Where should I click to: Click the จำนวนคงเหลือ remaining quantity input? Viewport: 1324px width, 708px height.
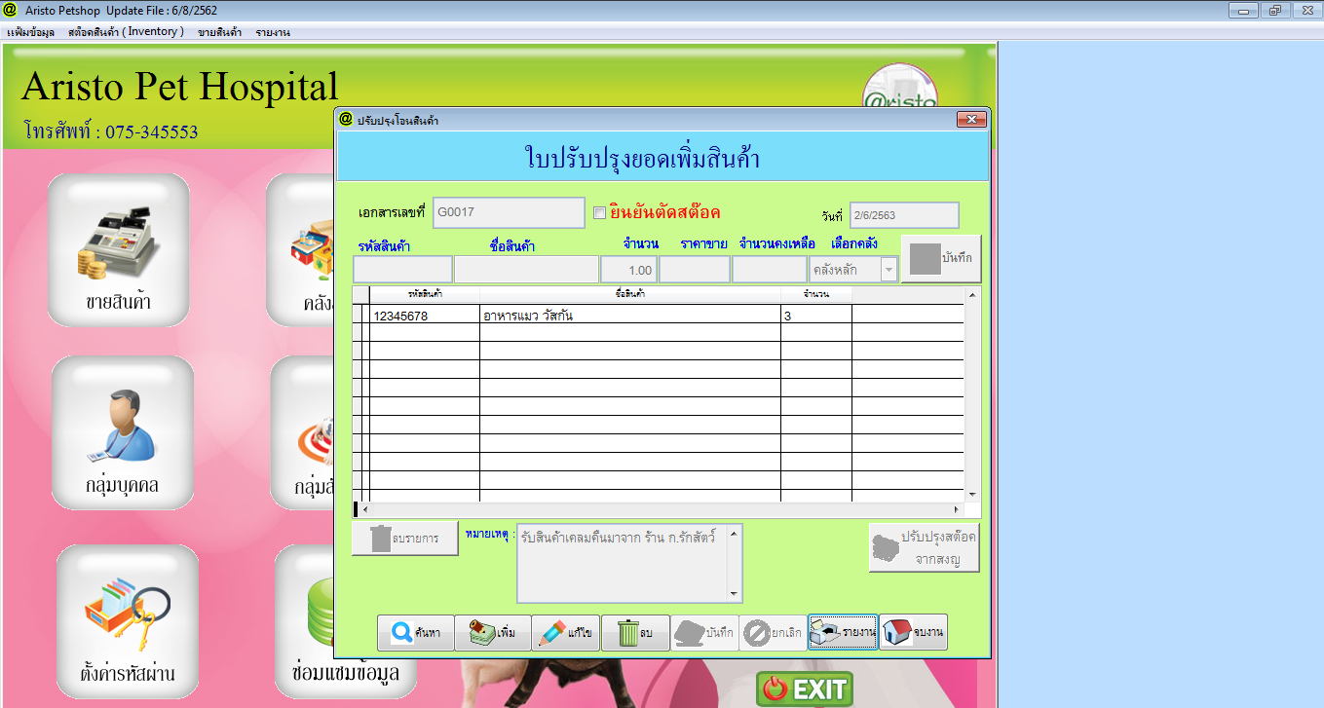769,270
